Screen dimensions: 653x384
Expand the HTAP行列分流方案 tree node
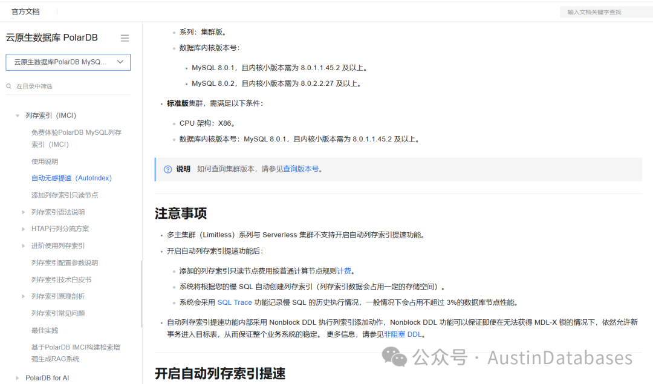point(24,229)
